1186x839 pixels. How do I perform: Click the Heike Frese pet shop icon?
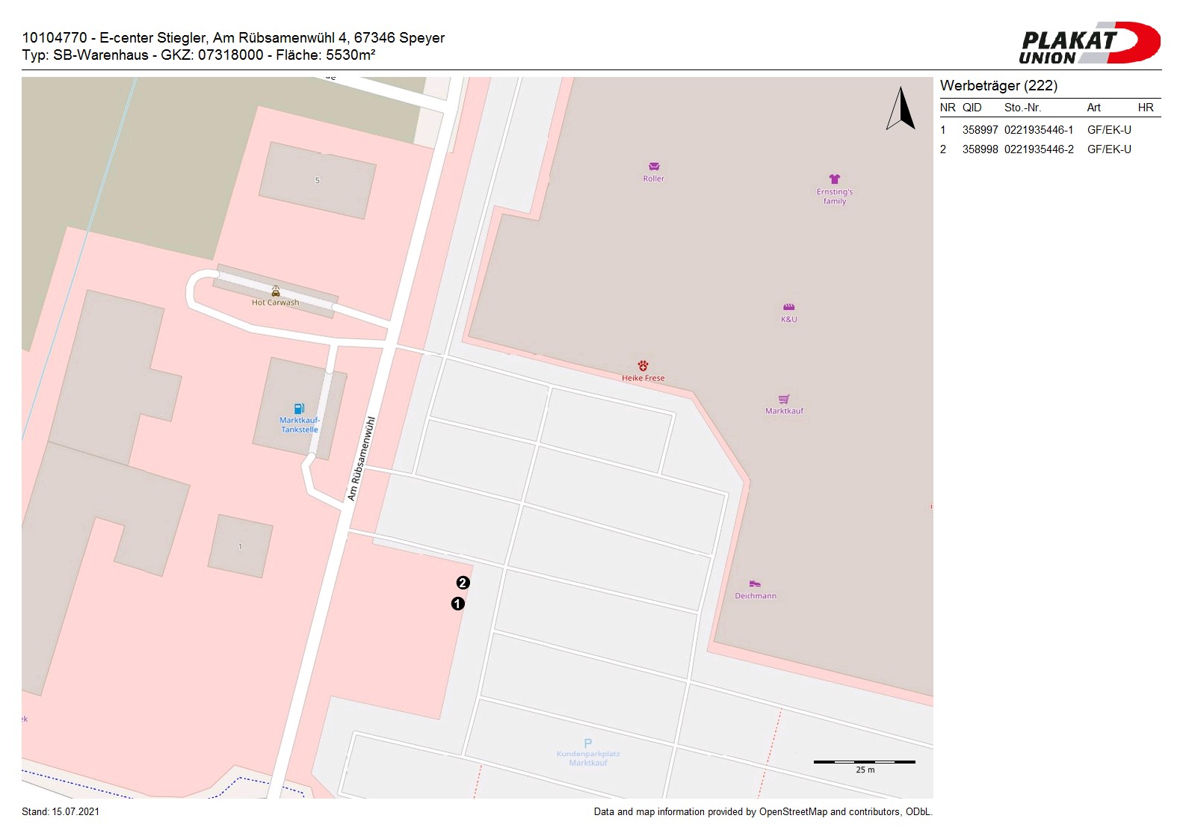(x=643, y=365)
